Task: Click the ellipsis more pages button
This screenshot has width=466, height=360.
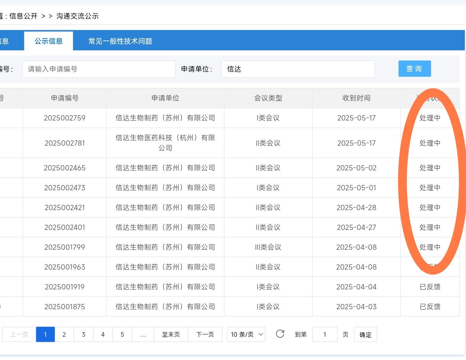Action: coord(143,334)
